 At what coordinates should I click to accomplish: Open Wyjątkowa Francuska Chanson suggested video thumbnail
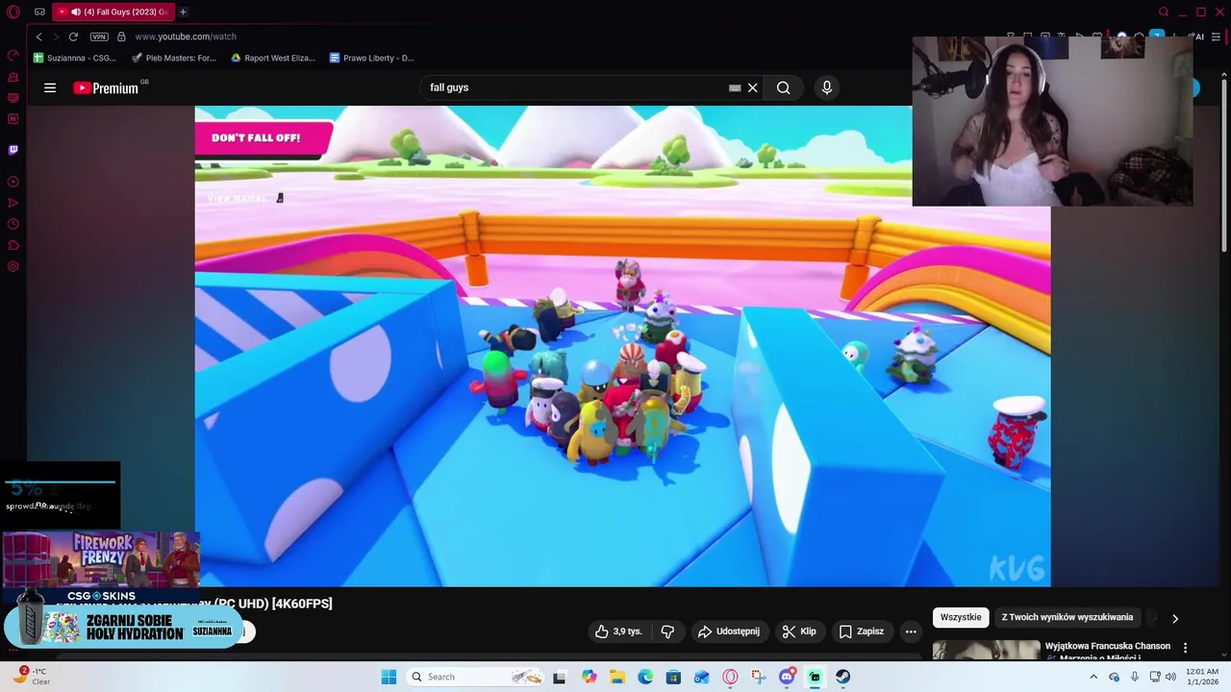[986, 651]
